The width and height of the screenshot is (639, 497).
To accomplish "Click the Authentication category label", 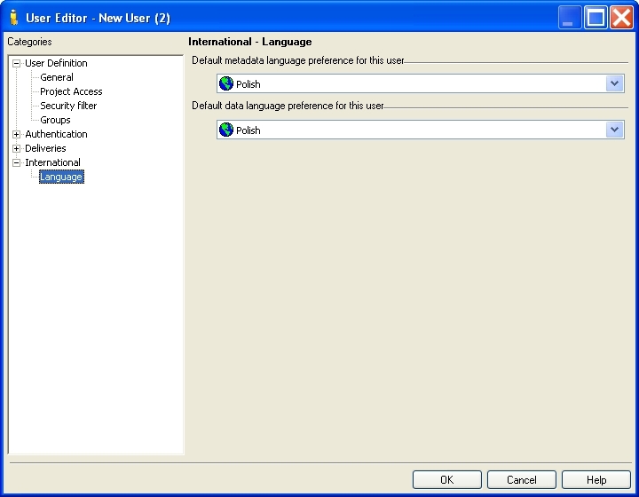I will click(x=56, y=134).
